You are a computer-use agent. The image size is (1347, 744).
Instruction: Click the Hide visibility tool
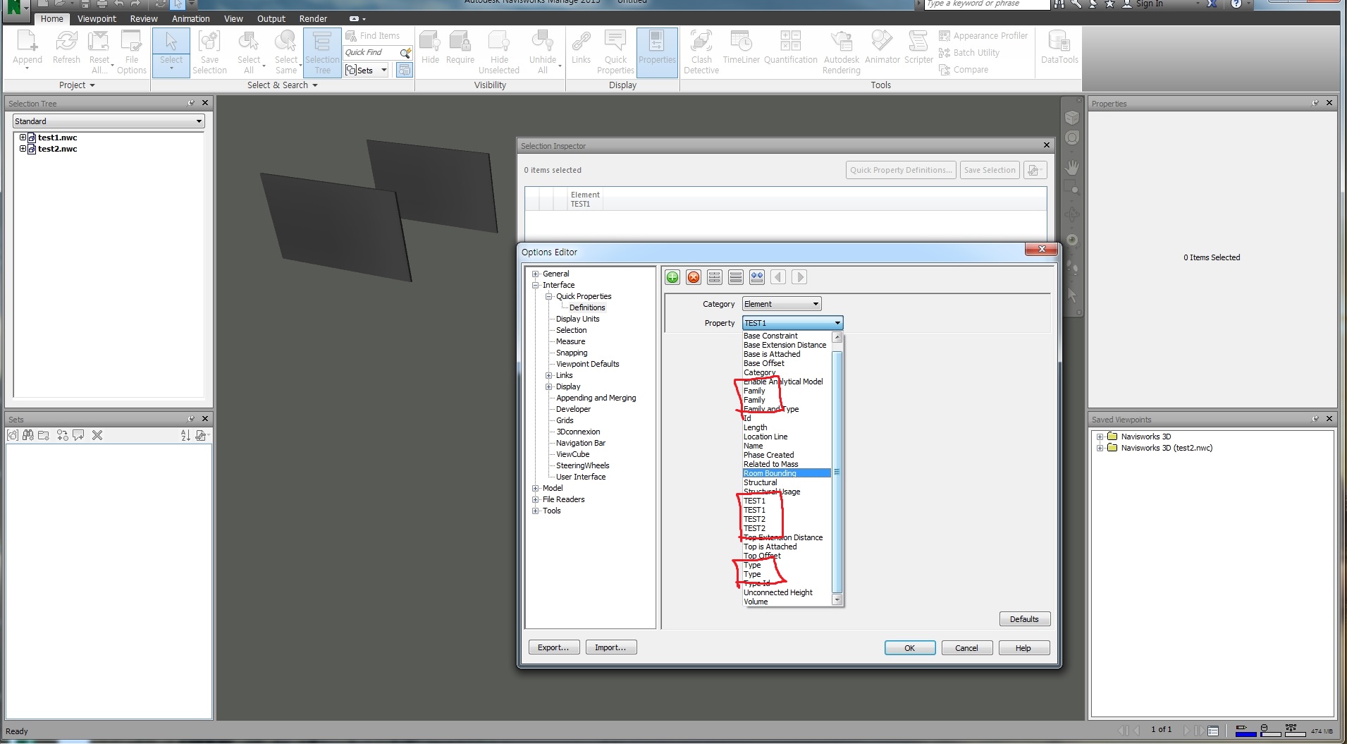click(x=431, y=48)
